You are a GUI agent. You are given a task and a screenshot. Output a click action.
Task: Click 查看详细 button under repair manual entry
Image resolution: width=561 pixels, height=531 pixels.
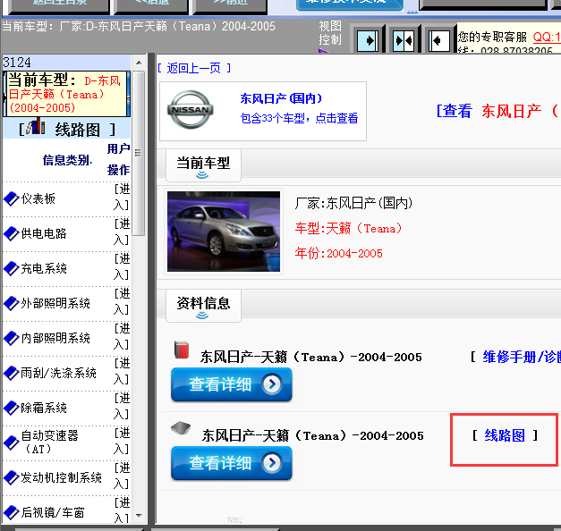(x=232, y=384)
